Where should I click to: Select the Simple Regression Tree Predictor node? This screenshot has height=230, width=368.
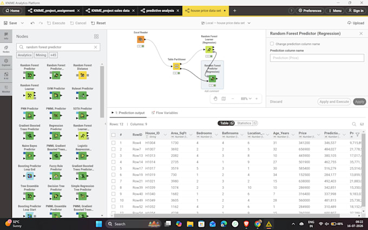point(82,196)
